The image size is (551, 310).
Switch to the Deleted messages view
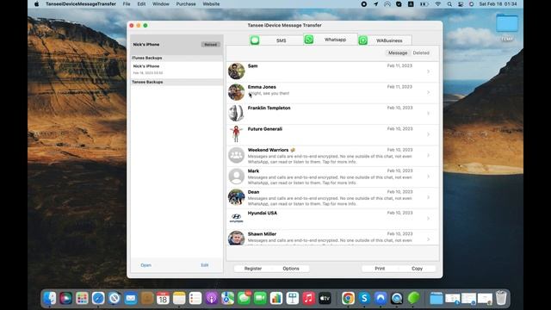pos(421,53)
